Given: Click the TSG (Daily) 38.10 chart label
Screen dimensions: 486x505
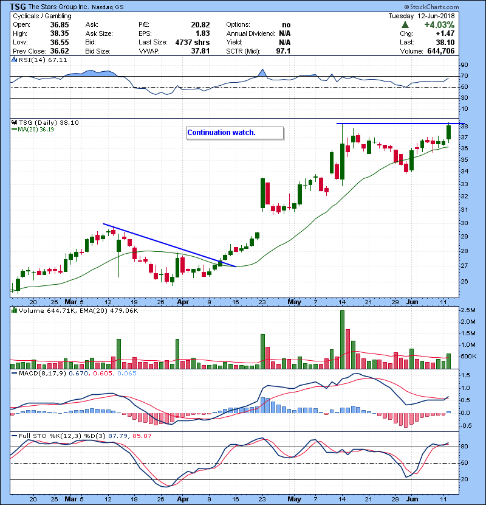Looking at the screenshot, I should (x=49, y=123).
